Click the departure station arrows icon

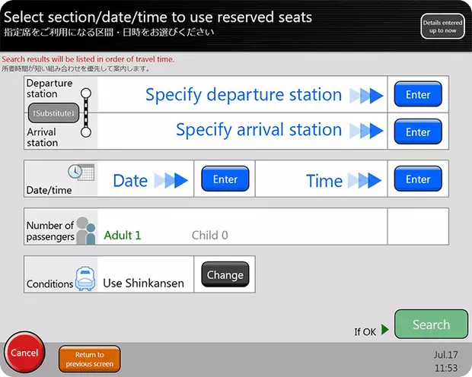367,96
